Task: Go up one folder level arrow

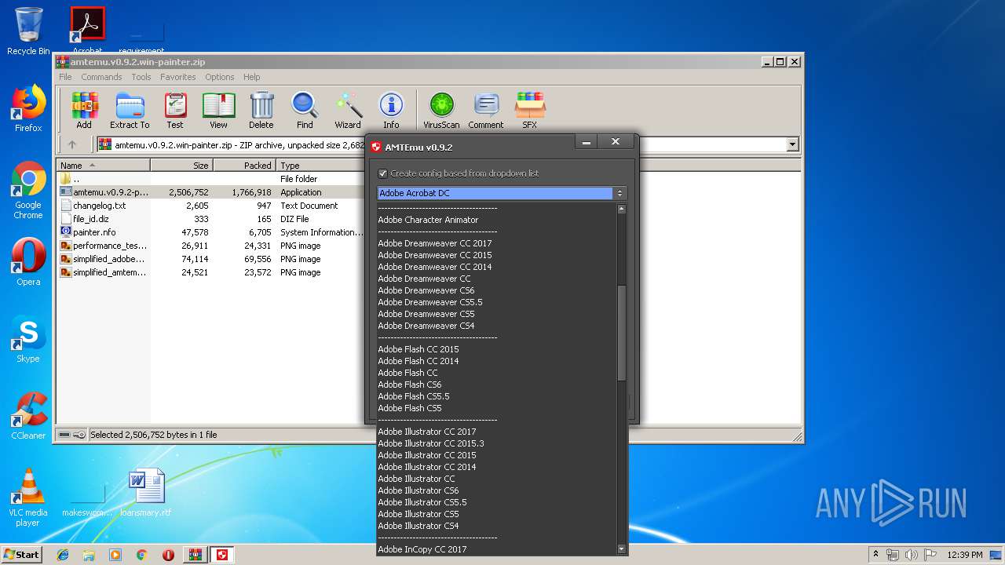Action: pos(72,144)
